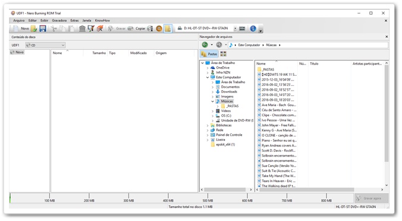Expand the Infra NZN tree node
Image resolution: width=402 pixels, height=221 pixels.
pyautogui.click(x=208, y=72)
